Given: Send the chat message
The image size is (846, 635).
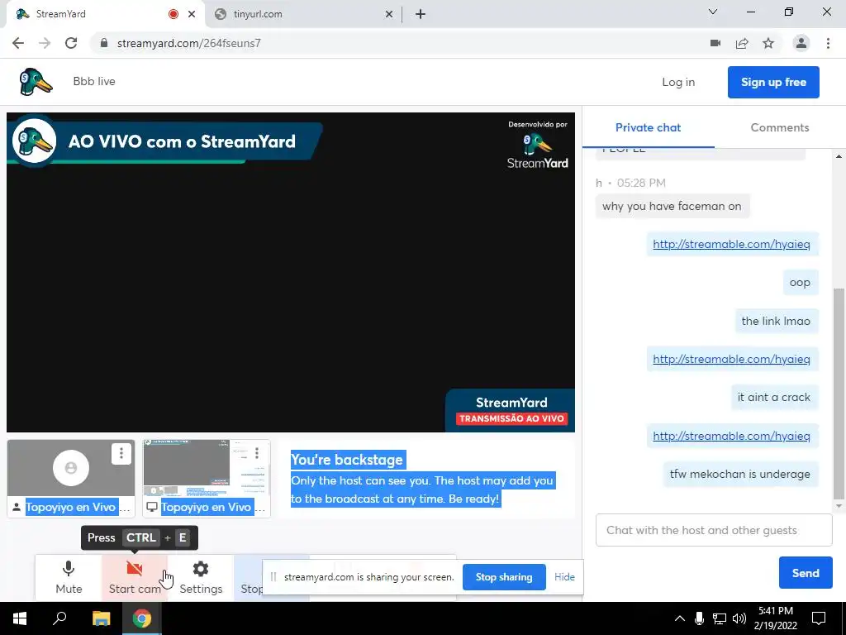Looking at the screenshot, I should pos(805,573).
